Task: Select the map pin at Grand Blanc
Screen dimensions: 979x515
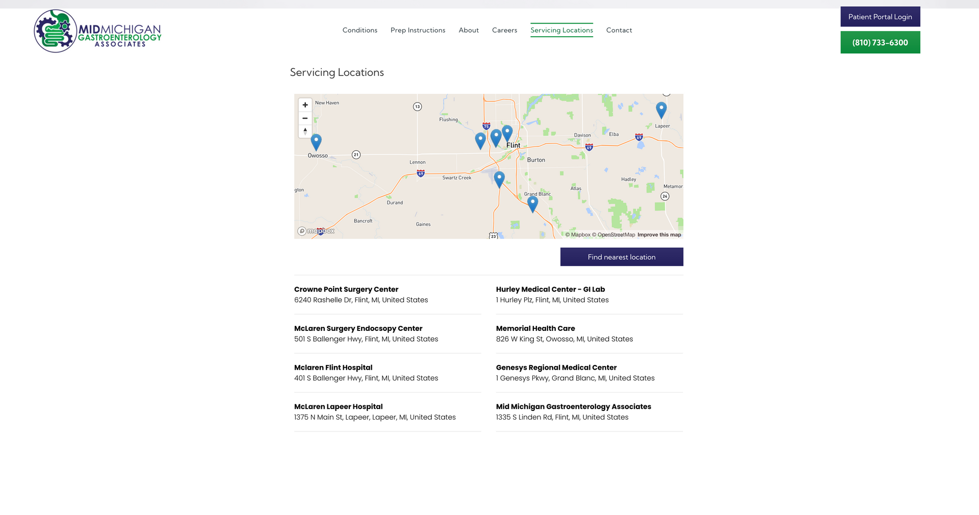Action: pos(533,204)
